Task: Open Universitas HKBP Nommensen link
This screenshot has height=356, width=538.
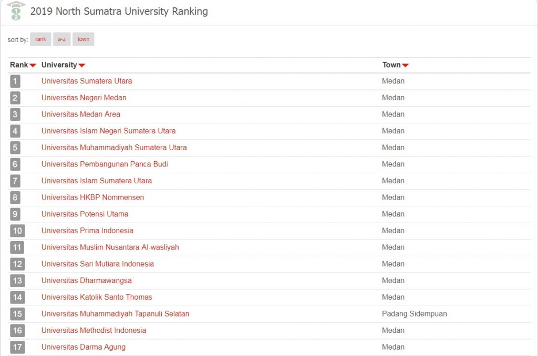Action: click(x=92, y=197)
